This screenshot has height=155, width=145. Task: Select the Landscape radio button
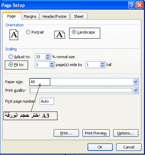point(74,32)
